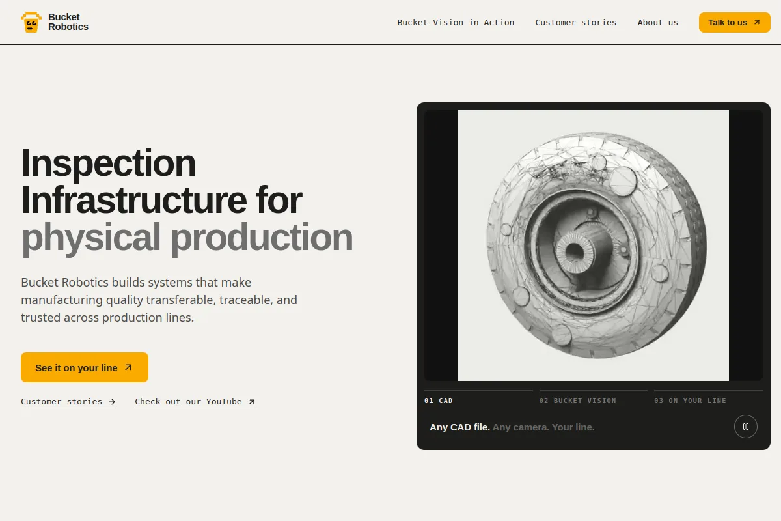Viewport: 781px width, 521px height.
Task: Click the Bucket Robotics description paragraph
Action: pos(159,300)
